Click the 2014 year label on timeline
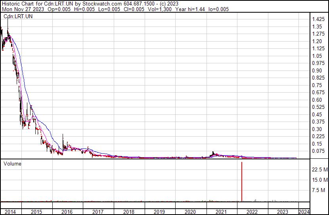329x215 pixels. click(10, 212)
